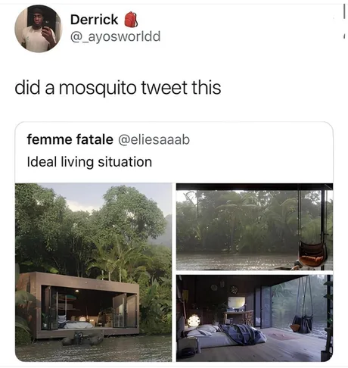Click the red backpack emoji beside Derrick

(x=131, y=20)
